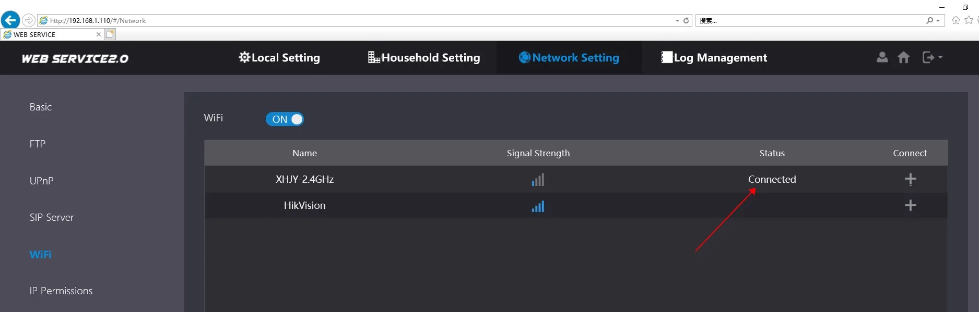The image size is (979, 312).
Task: Turn off the WiFi toggle switch
Action: [x=285, y=119]
